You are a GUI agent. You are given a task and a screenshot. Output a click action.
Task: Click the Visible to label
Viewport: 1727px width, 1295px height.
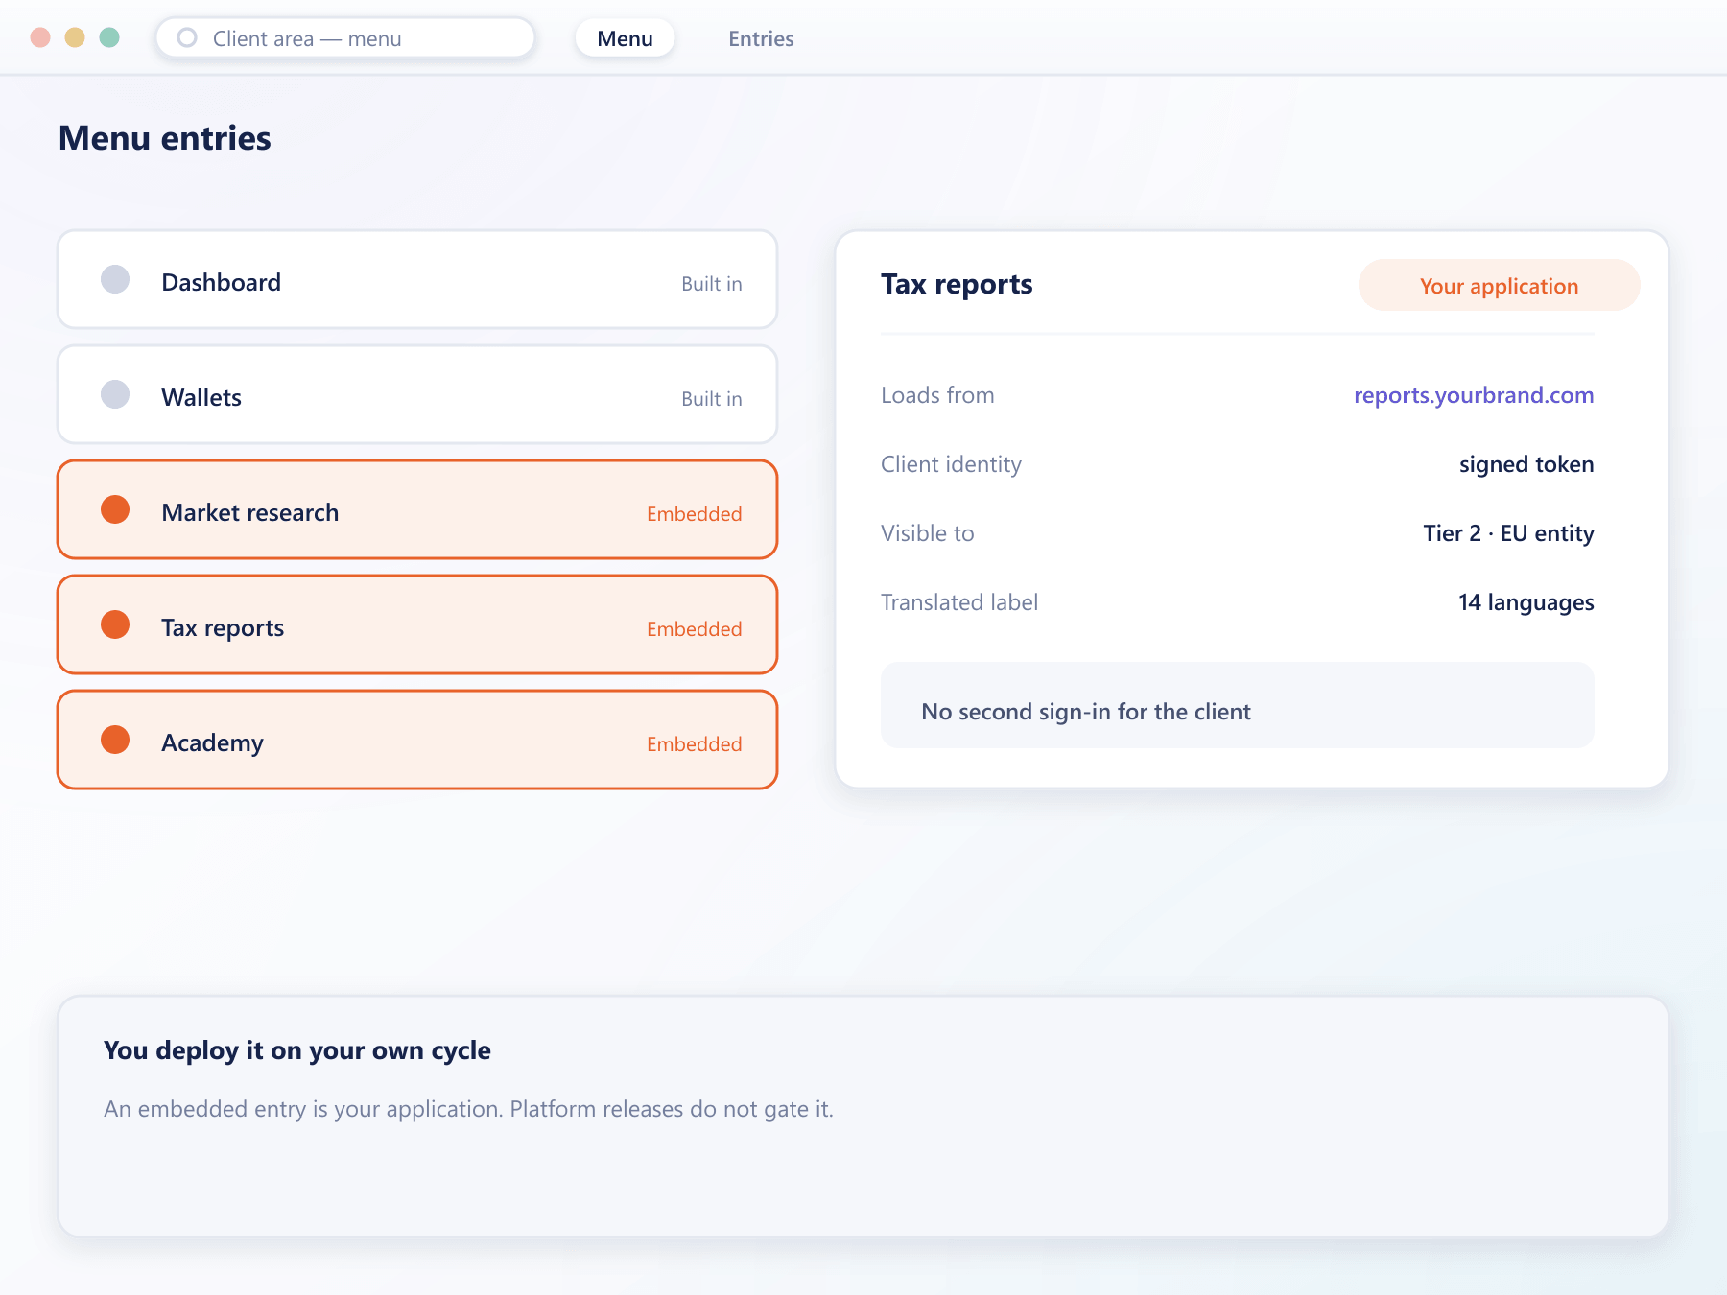click(x=927, y=533)
